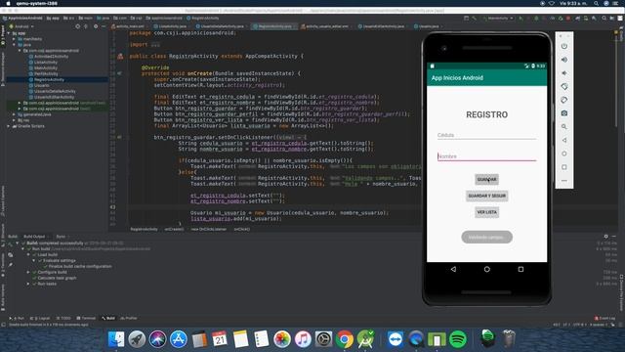625x352 pixels.
Task: Click search everywhere magnifier in IDE toolbar
Action: pyautogui.click(x=604, y=18)
